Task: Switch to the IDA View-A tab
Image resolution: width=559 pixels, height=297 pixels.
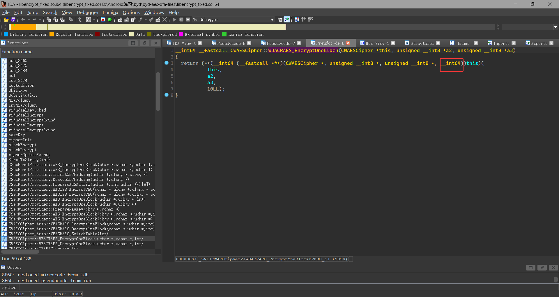Action: (x=184, y=43)
